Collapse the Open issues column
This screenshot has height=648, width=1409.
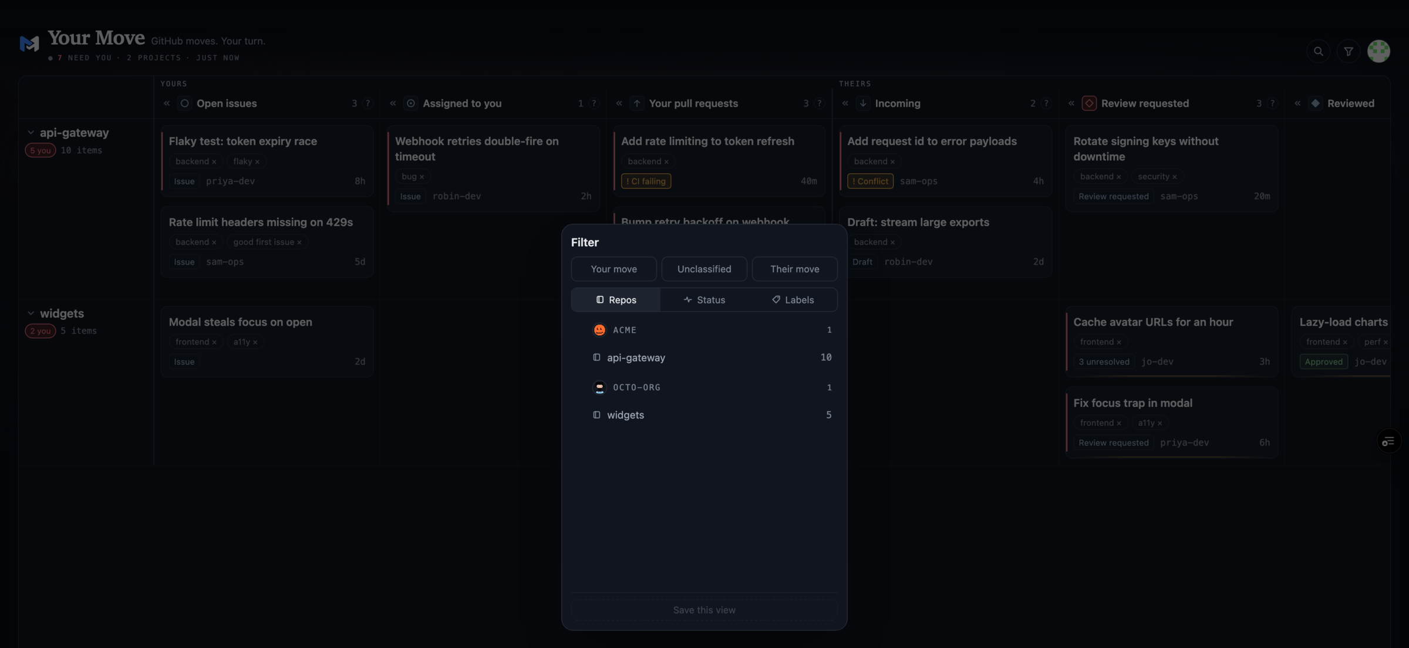167,103
